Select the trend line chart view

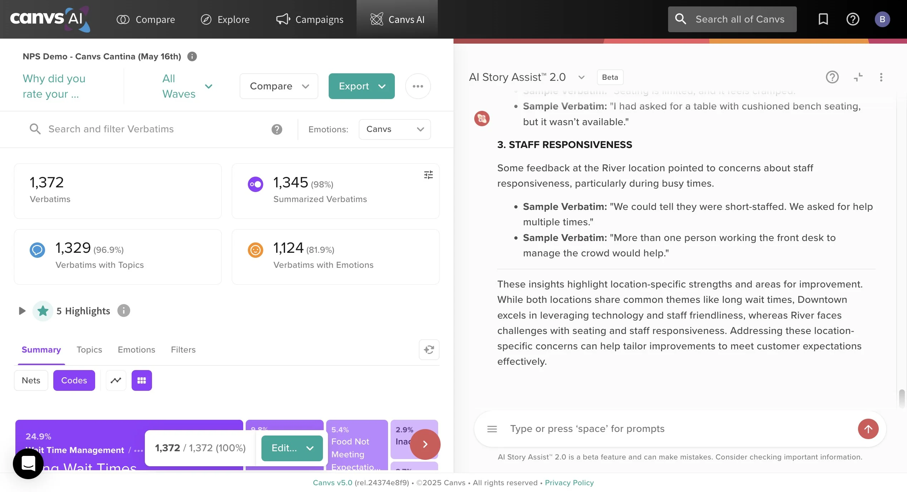pyautogui.click(x=116, y=380)
